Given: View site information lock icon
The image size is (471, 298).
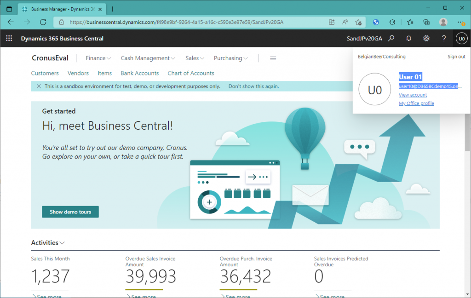Looking at the screenshot, I should click(62, 22).
